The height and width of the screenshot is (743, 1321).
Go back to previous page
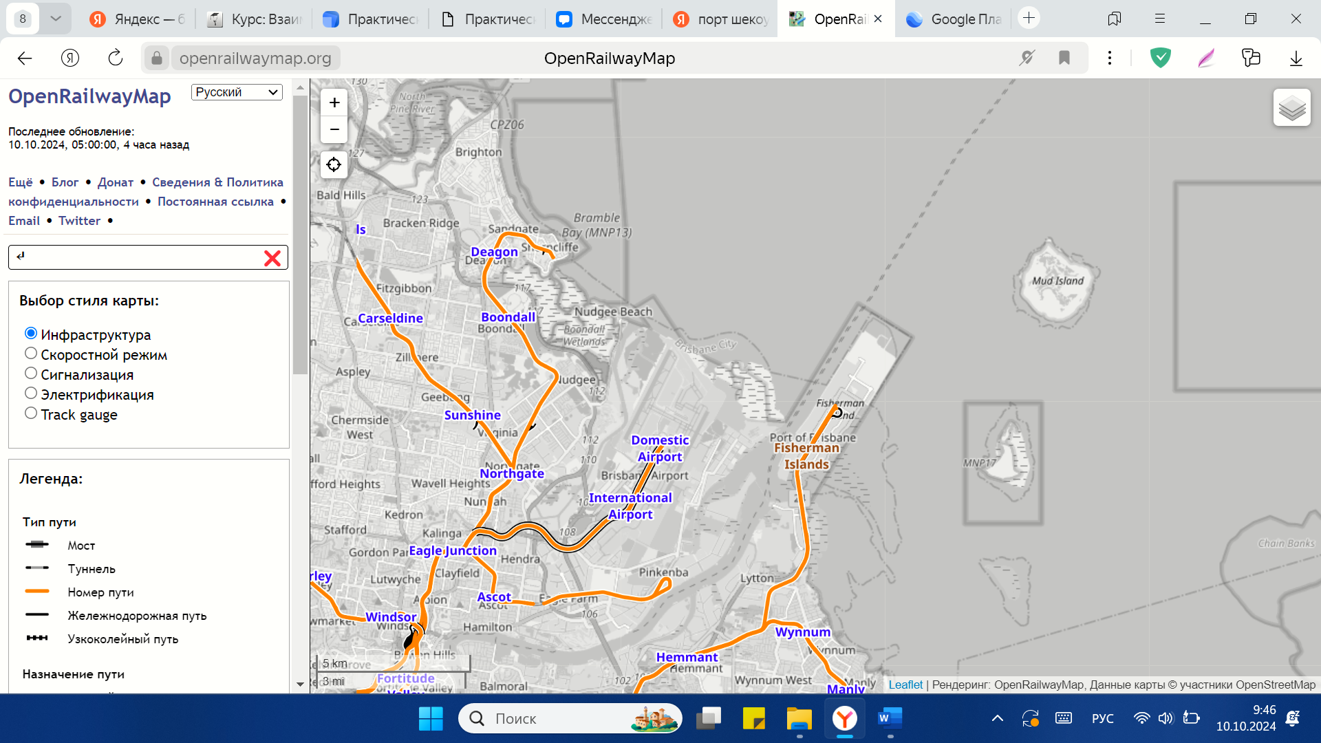click(x=25, y=58)
